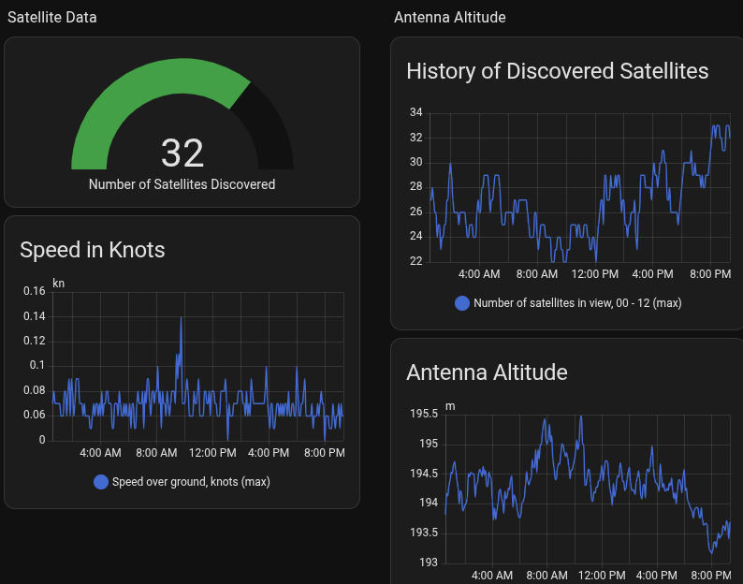Open the "History of Discovered Satellites" card title
This screenshot has width=743, height=584.
pyautogui.click(x=558, y=71)
